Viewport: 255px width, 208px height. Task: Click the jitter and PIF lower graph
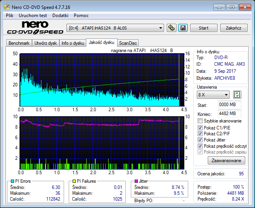(102, 143)
